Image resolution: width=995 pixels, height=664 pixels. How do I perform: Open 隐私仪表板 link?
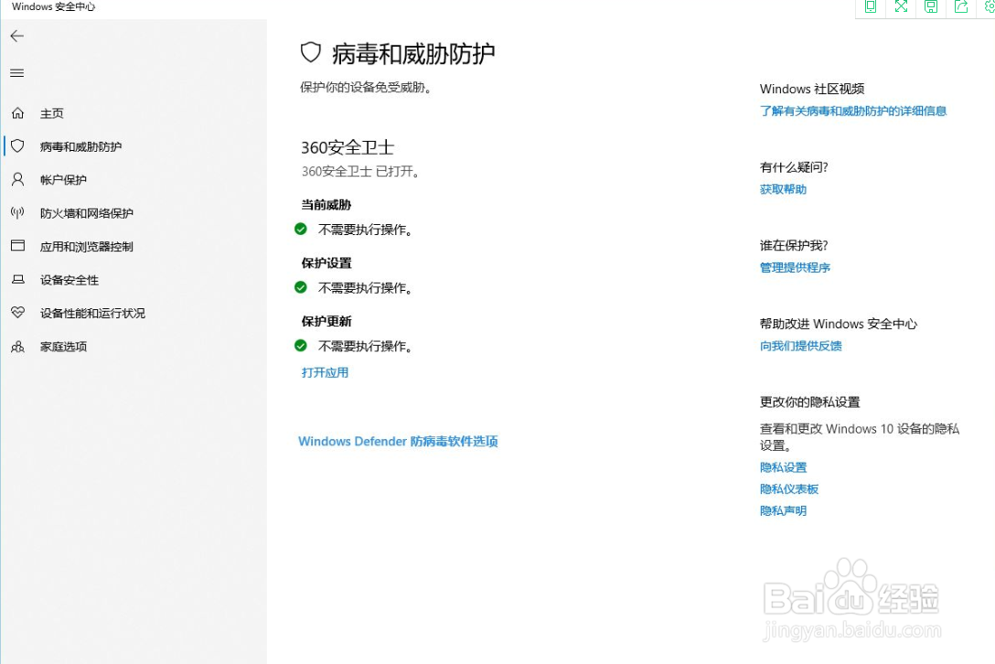pyautogui.click(x=788, y=488)
